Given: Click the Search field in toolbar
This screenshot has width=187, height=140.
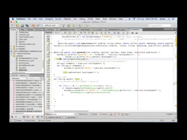Looking at the screenshot, I should (x=161, y=26).
